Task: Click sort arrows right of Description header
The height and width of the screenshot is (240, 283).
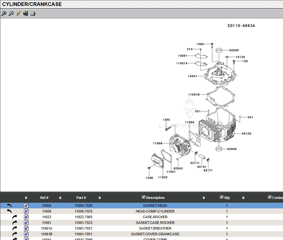Action: [204, 198]
